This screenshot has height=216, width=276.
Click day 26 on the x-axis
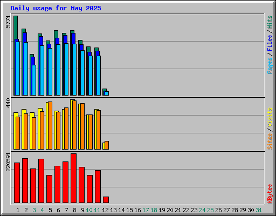click(x=218, y=210)
